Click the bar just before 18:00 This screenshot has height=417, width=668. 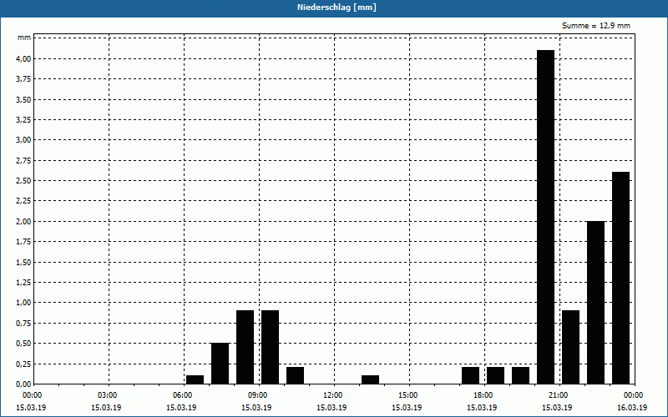[470, 375]
